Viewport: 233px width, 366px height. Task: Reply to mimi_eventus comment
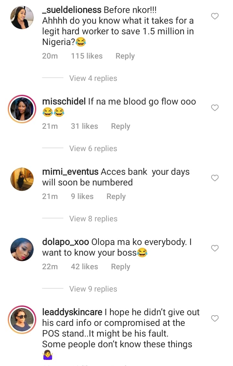[116, 196]
